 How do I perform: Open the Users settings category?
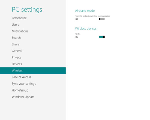tap(15, 25)
